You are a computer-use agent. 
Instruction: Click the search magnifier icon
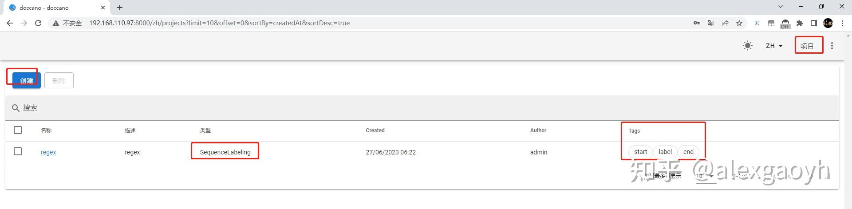(x=16, y=108)
